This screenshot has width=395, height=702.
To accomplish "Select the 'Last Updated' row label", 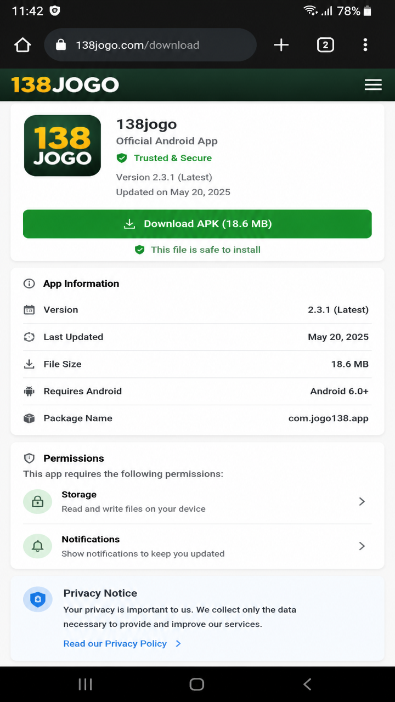I will [74, 337].
